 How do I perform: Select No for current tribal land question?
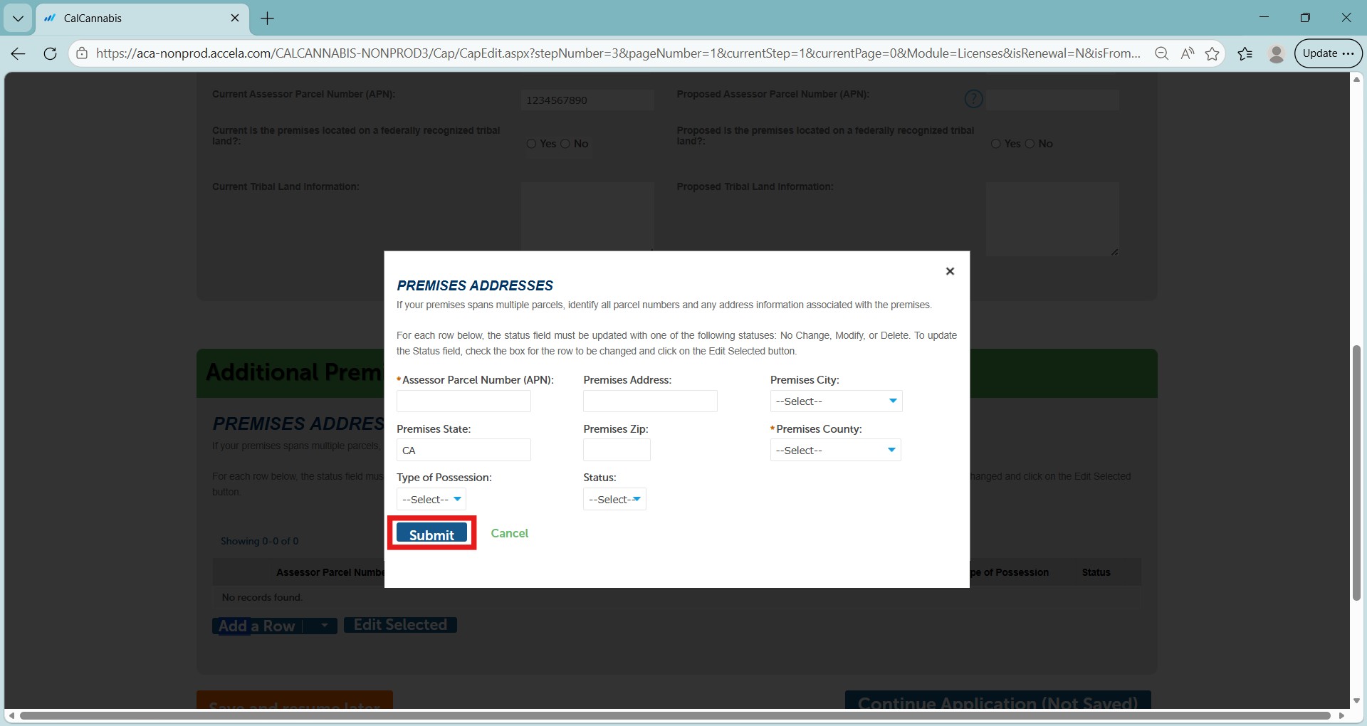pos(565,144)
